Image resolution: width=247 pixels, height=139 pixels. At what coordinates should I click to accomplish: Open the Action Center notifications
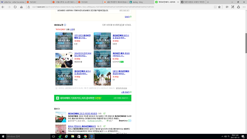(243, 137)
